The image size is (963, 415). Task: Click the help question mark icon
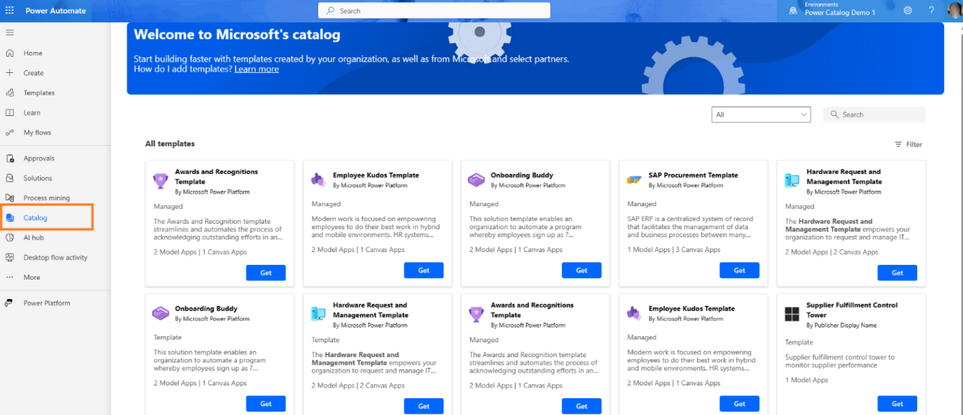tap(931, 10)
